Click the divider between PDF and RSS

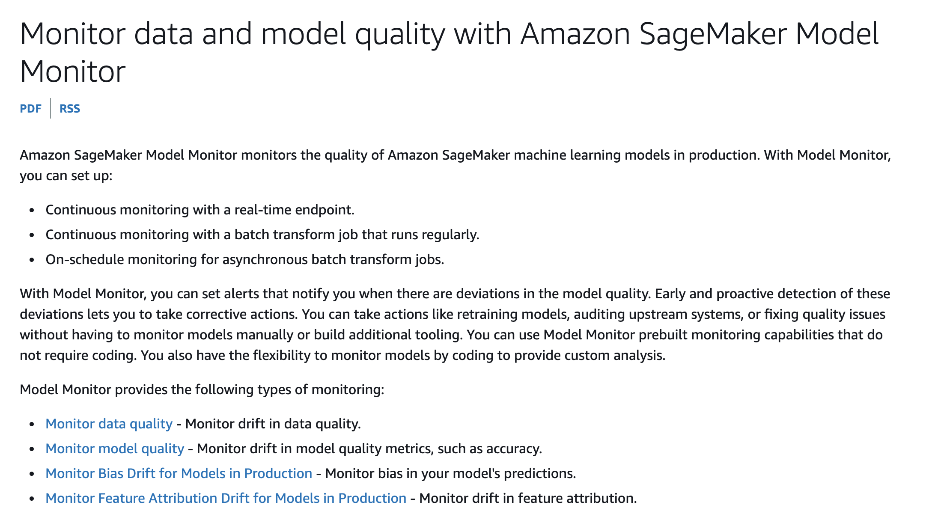[51, 108]
